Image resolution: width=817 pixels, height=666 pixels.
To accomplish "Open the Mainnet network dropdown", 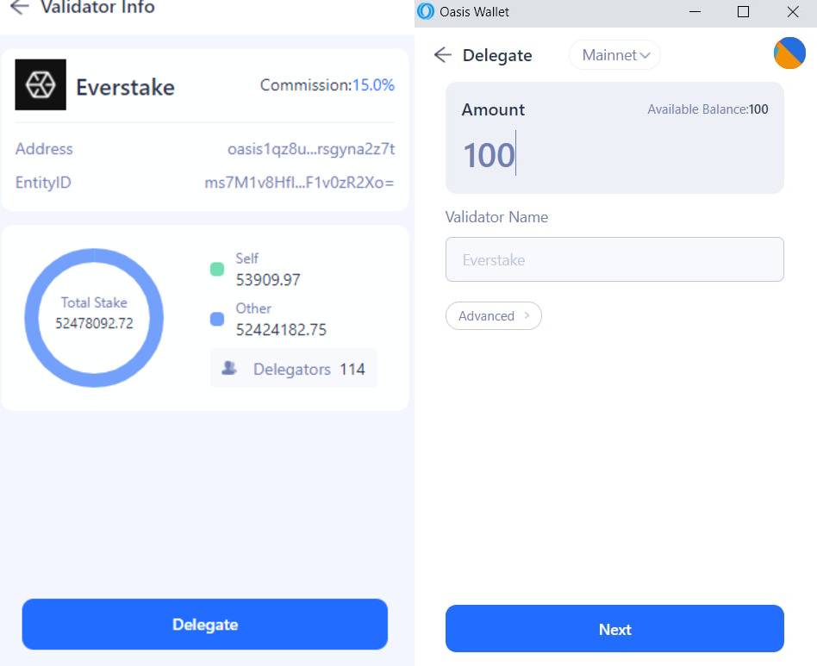I will pos(614,54).
